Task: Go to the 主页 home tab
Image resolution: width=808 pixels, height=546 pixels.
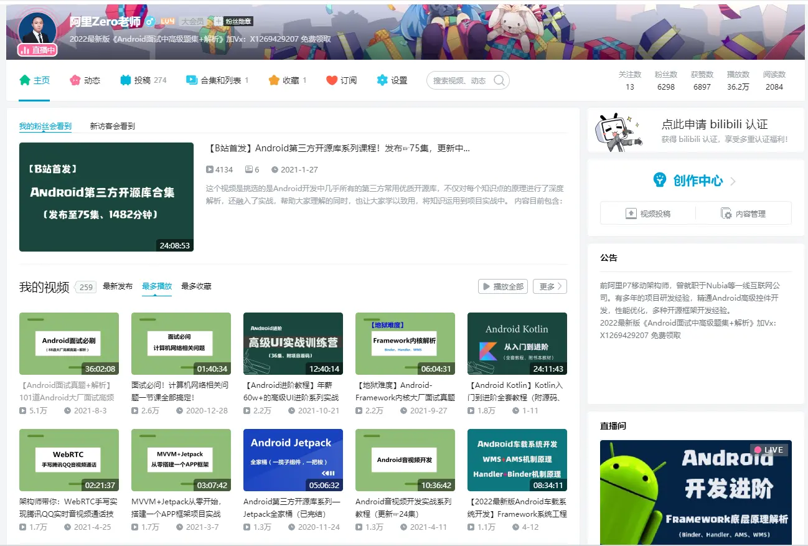Action: pyautogui.click(x=34, y=80)
